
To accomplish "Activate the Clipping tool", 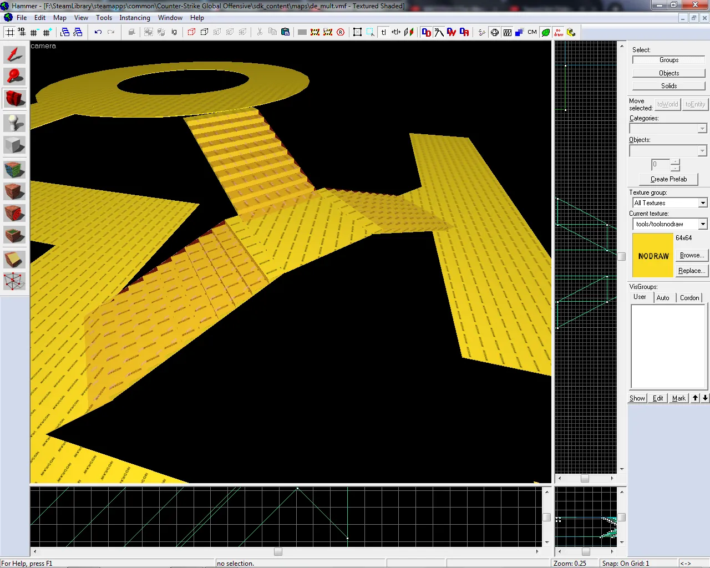I will click(14, 259).
